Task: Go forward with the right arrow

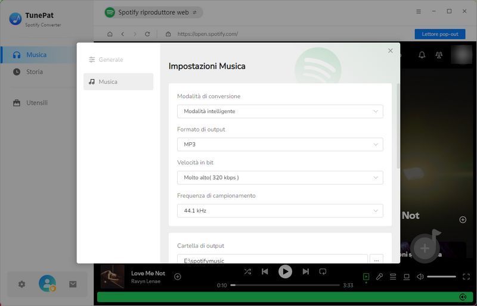Action: click(135, 34)
